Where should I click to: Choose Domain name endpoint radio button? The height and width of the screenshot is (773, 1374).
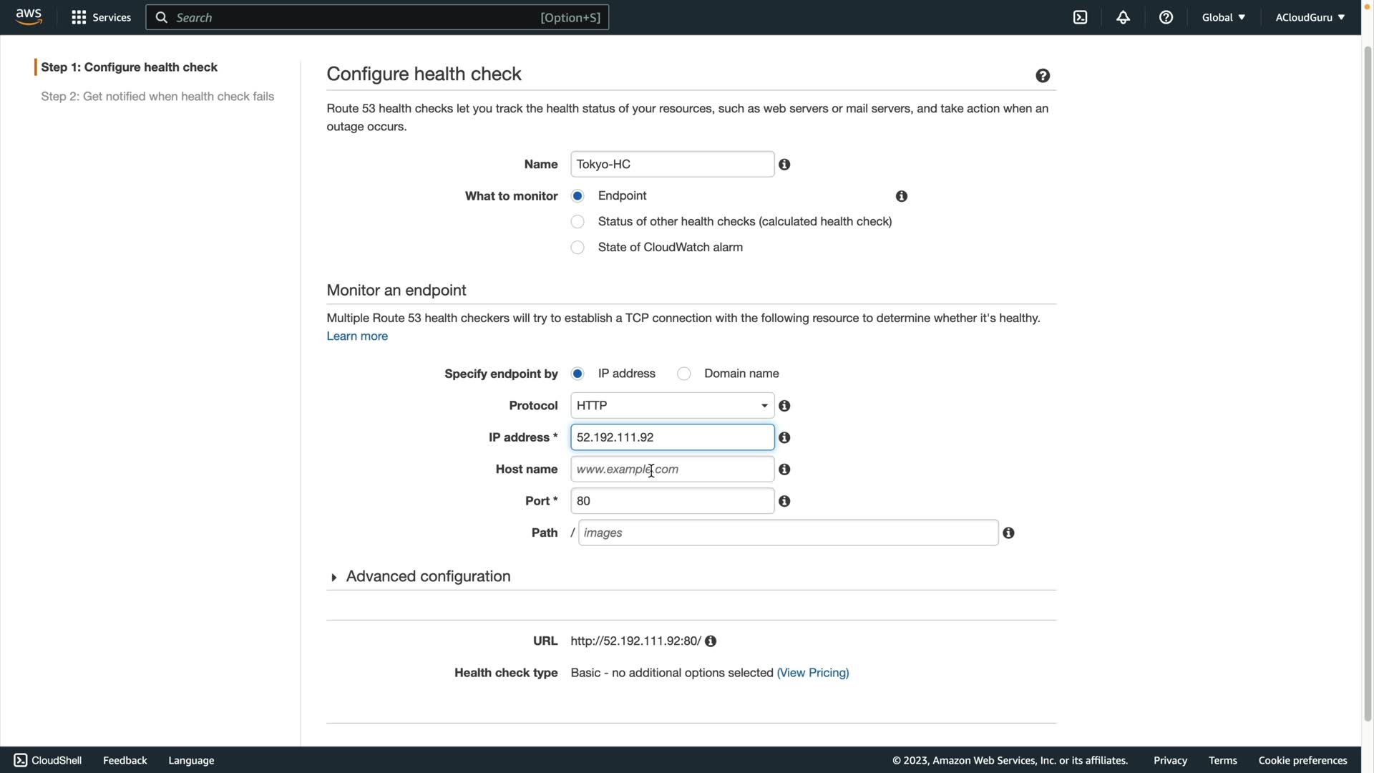pos(684,374)
